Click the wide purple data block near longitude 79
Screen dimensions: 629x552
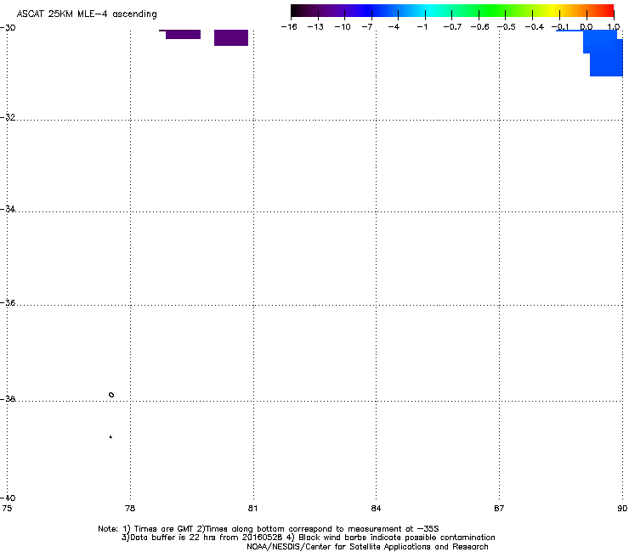pos(183,35)
